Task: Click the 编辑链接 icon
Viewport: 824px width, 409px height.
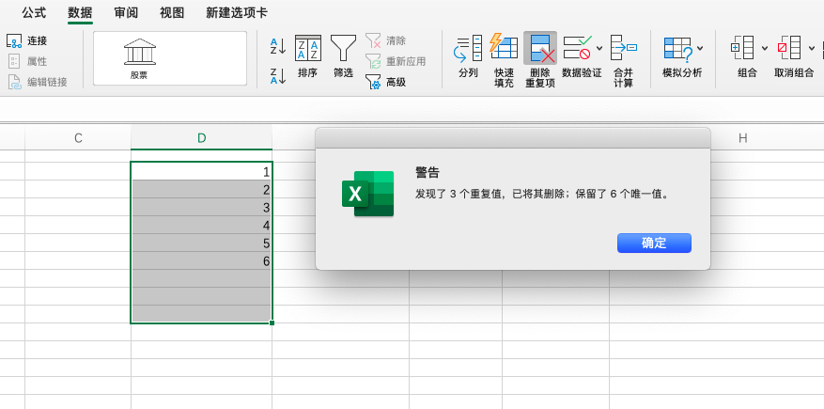Action: coord(14,82)
